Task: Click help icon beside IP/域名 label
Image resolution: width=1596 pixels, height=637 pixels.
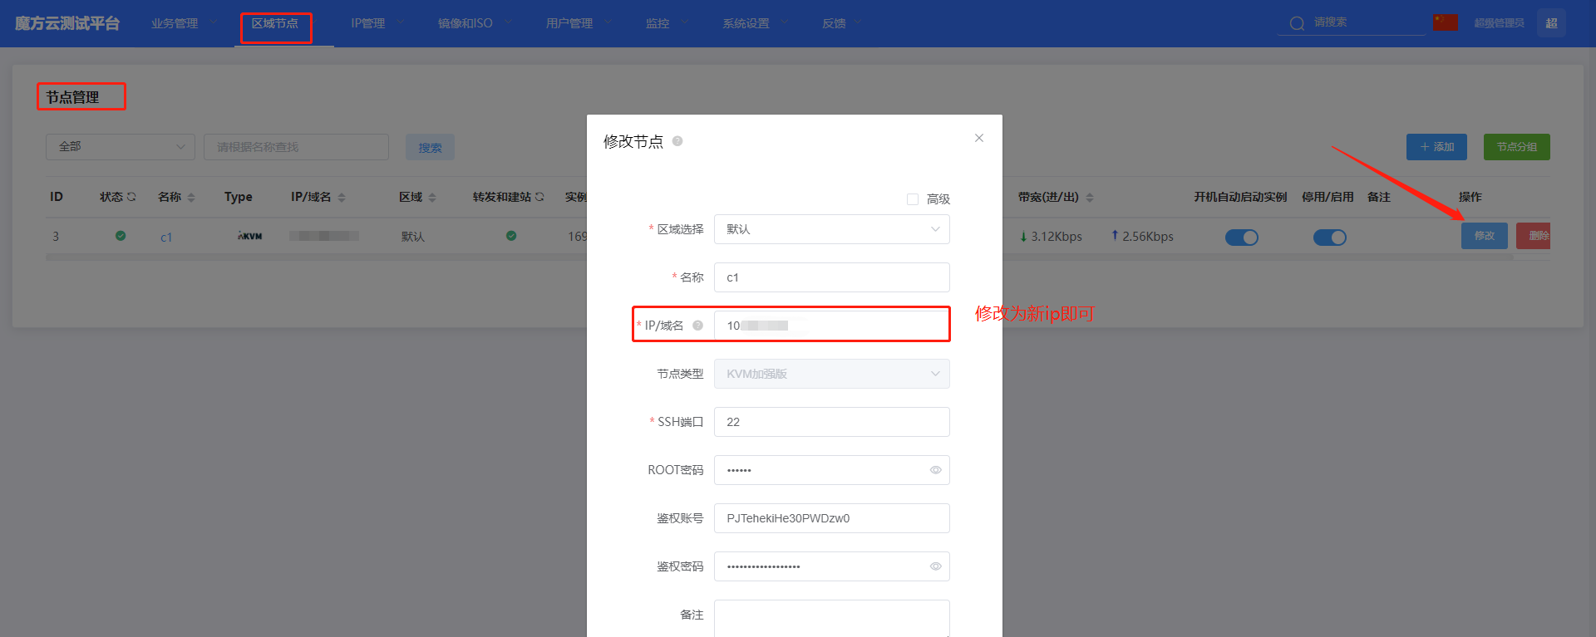Action: [x=698, y=326]
